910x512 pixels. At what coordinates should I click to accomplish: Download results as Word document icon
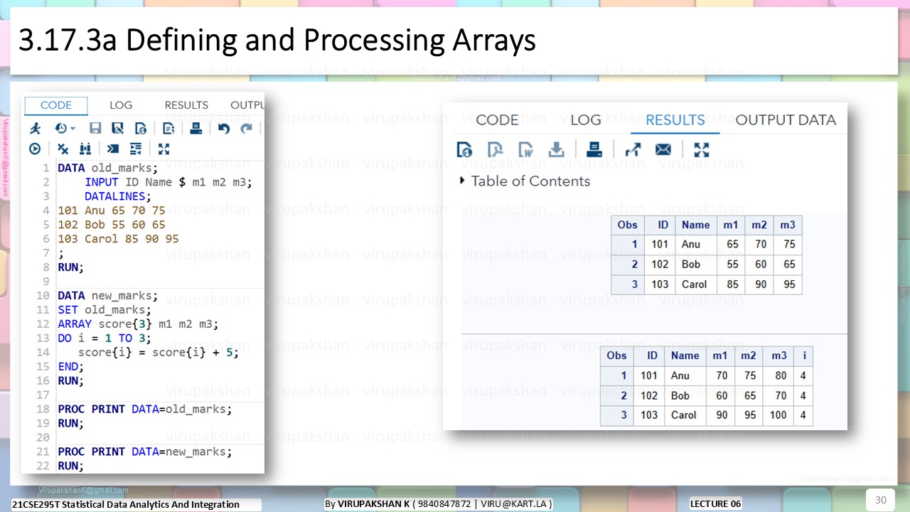tap(525, 149)
